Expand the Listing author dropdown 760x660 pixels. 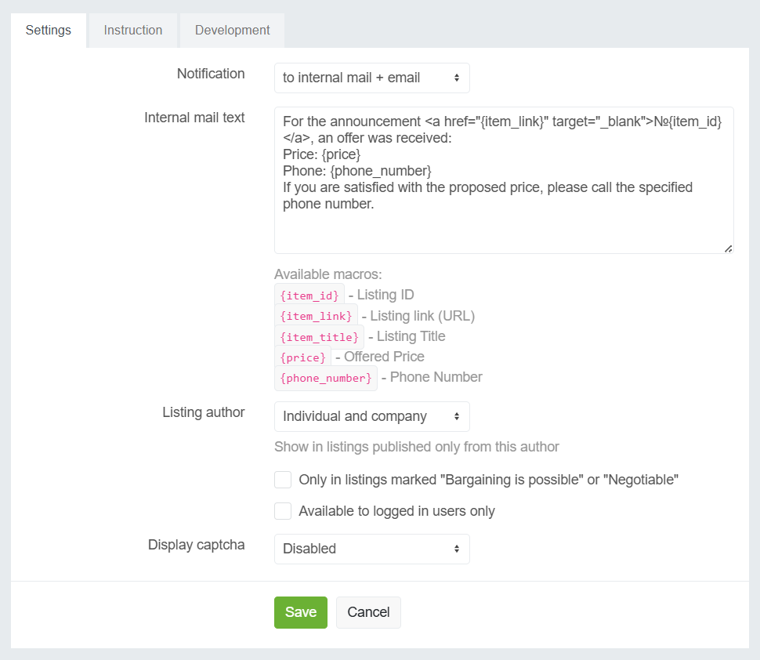371,416
